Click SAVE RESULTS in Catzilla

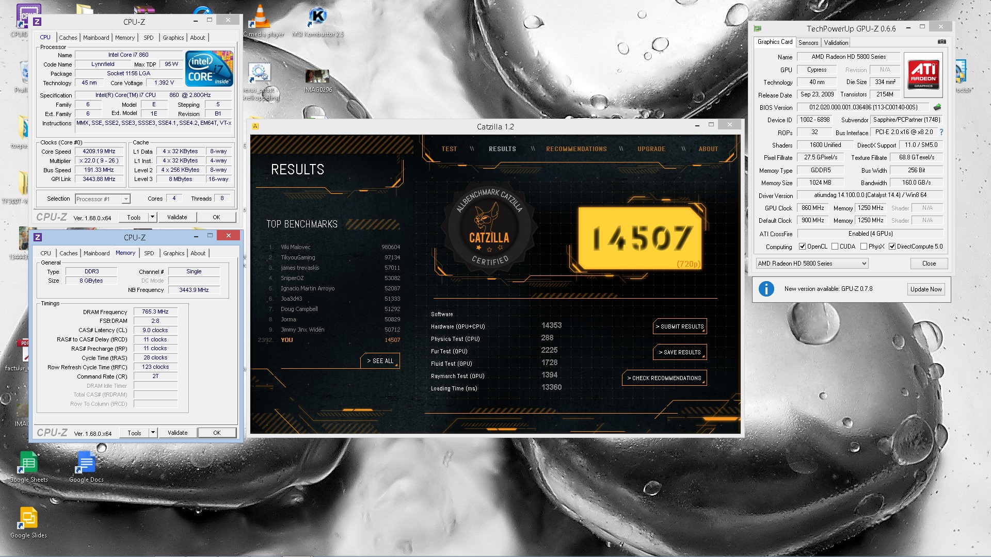point(679,352)
